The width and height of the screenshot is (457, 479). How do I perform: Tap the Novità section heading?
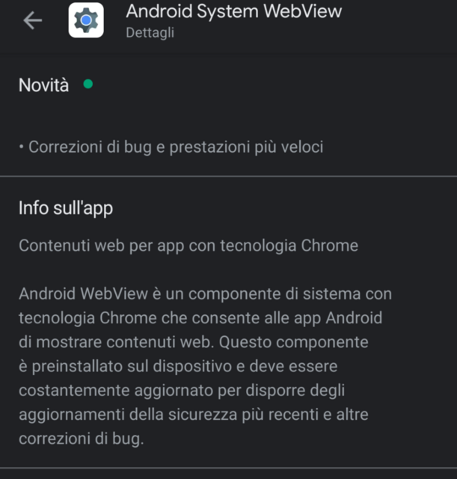coord(43,85)
